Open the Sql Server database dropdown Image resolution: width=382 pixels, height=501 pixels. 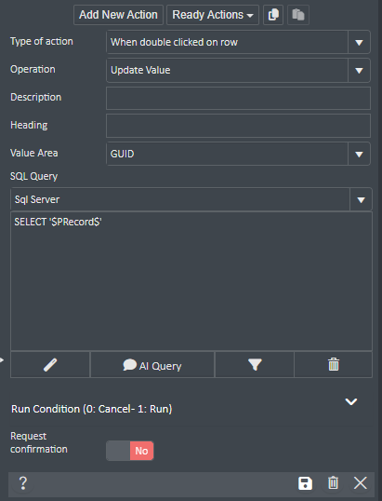(x=191, y=199)
